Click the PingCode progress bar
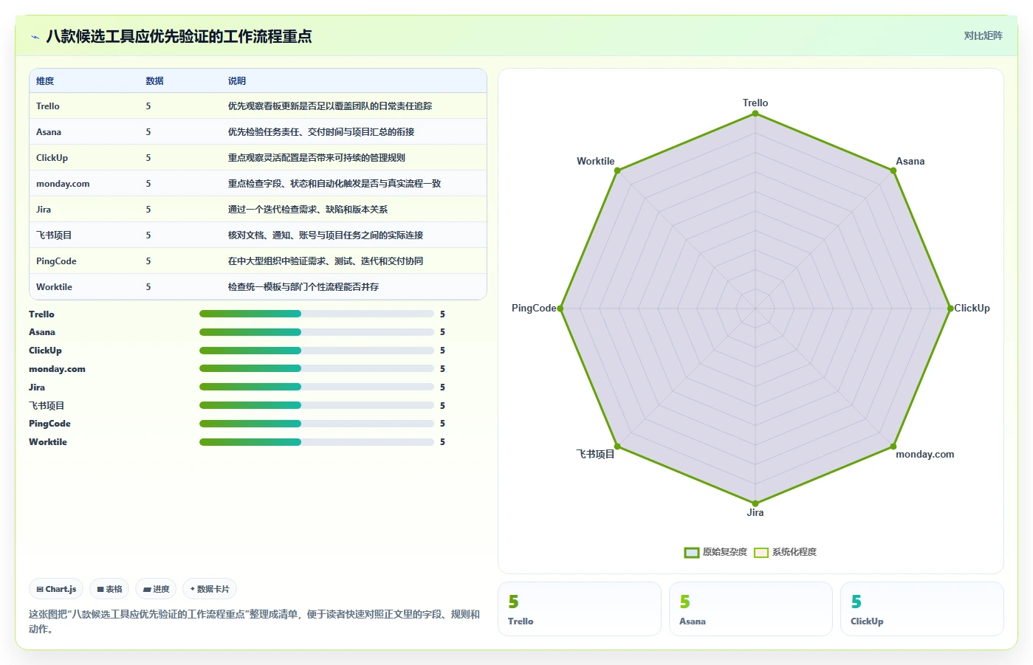1033x665 pixels. [x=316, y=423]
